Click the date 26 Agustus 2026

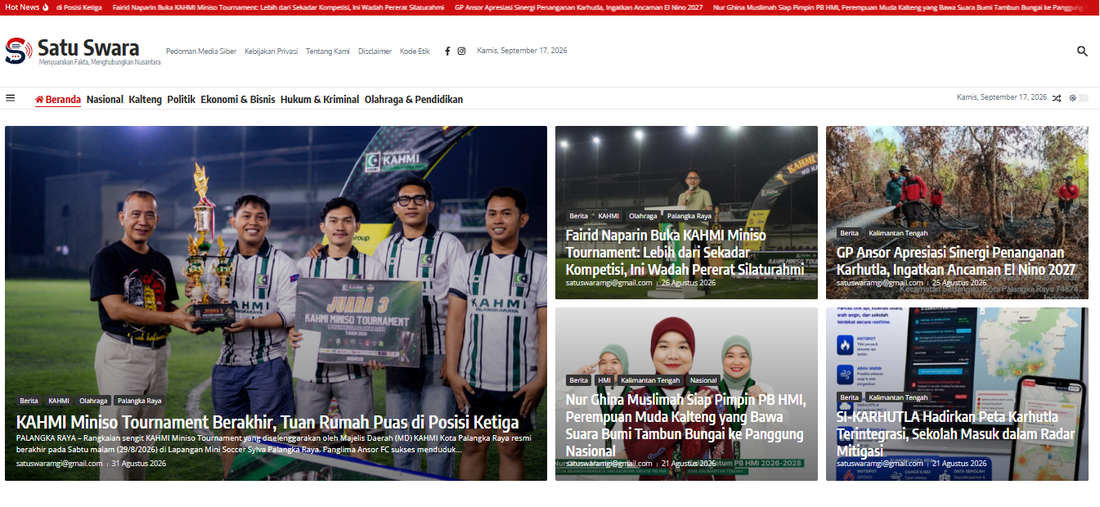point(689,283)
